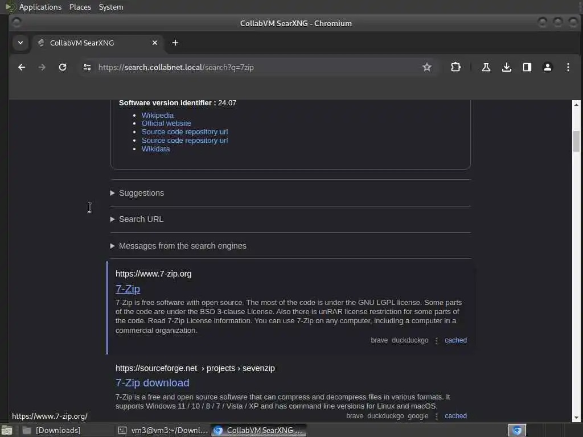Switch to the vm3 terminal taskbar window
This screenshot has height=437, width=583.
(163, 430)
